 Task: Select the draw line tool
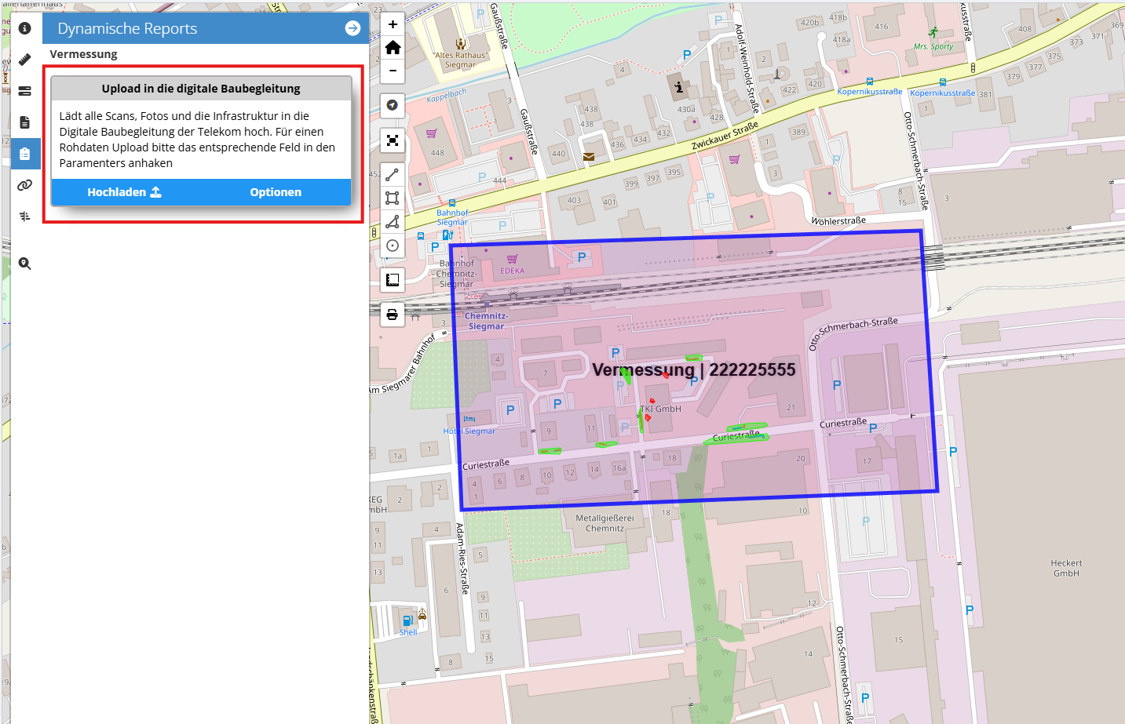point(393,175)
